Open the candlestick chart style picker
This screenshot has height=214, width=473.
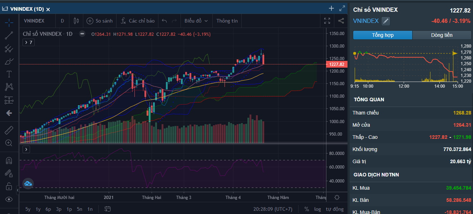pos(76,21)
